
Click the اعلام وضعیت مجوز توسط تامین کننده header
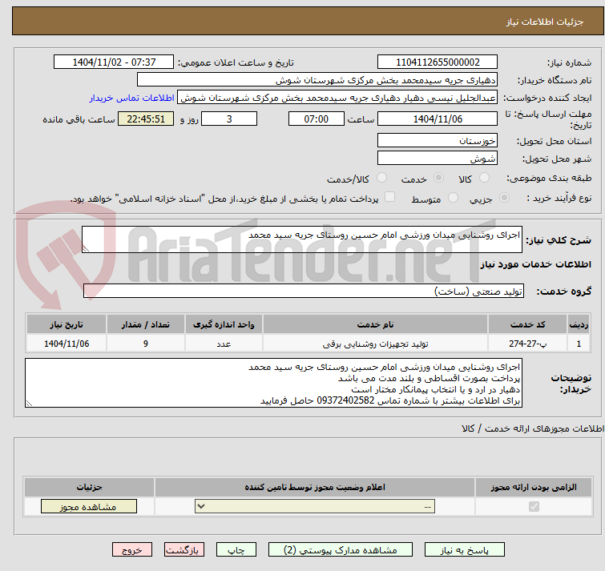(x=315, y=487)
